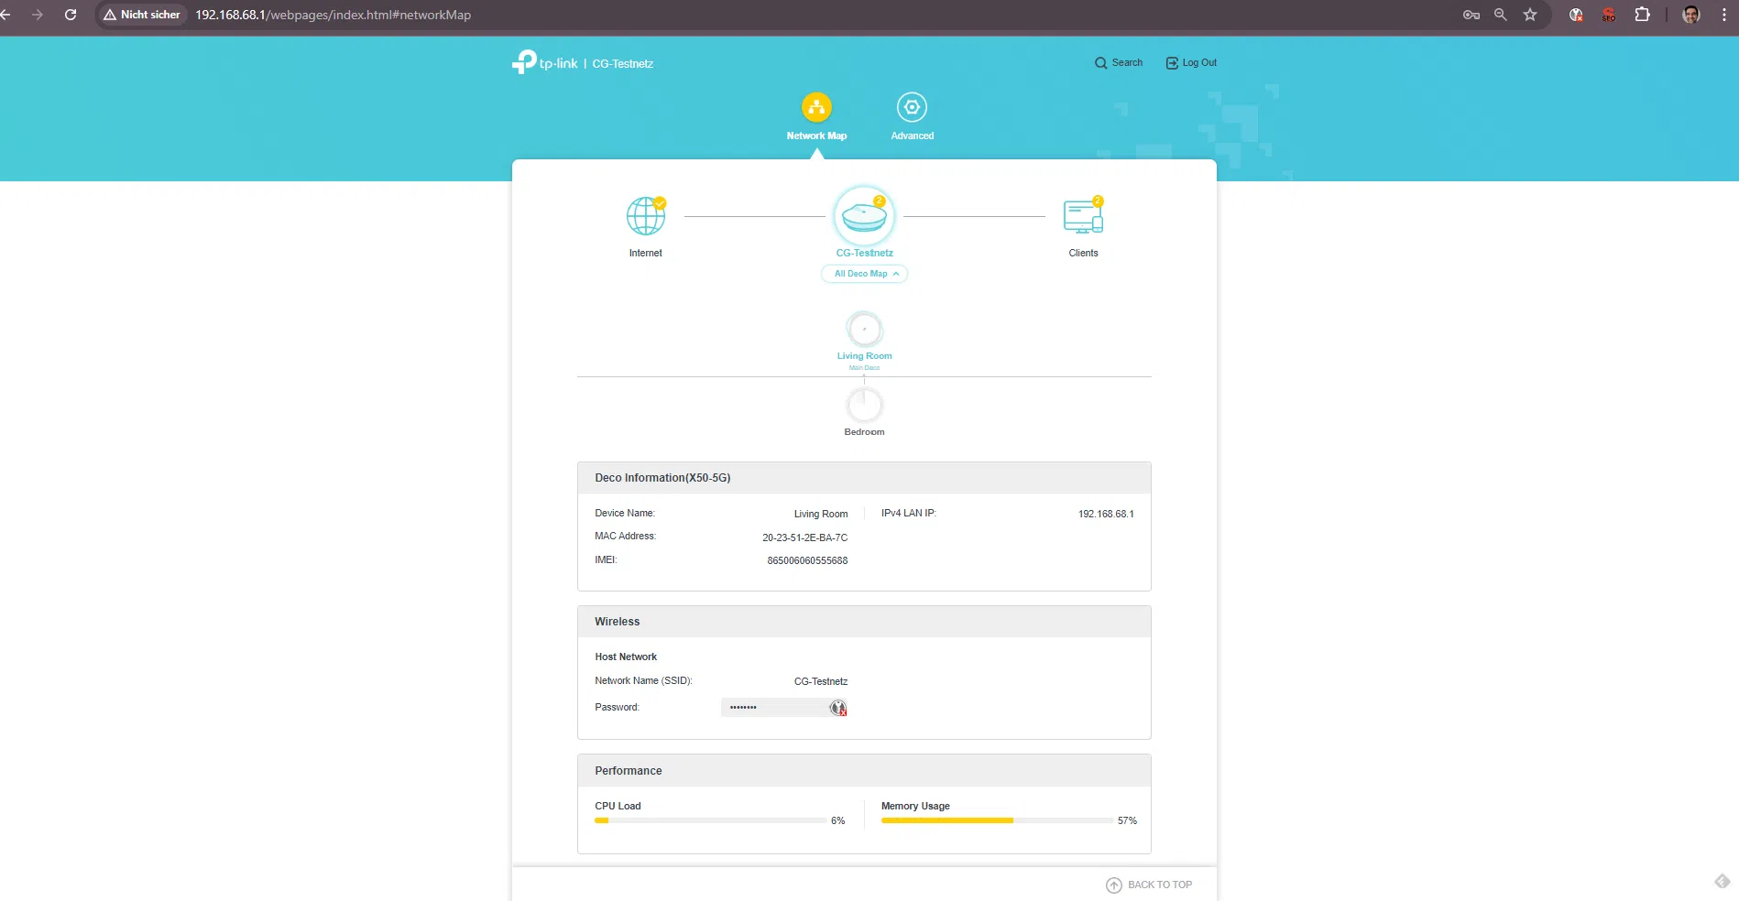1739x901 pixels.
Task: Click the IPv4 LAN IP 192.168.68.1
Action: tap(1106, 514)
